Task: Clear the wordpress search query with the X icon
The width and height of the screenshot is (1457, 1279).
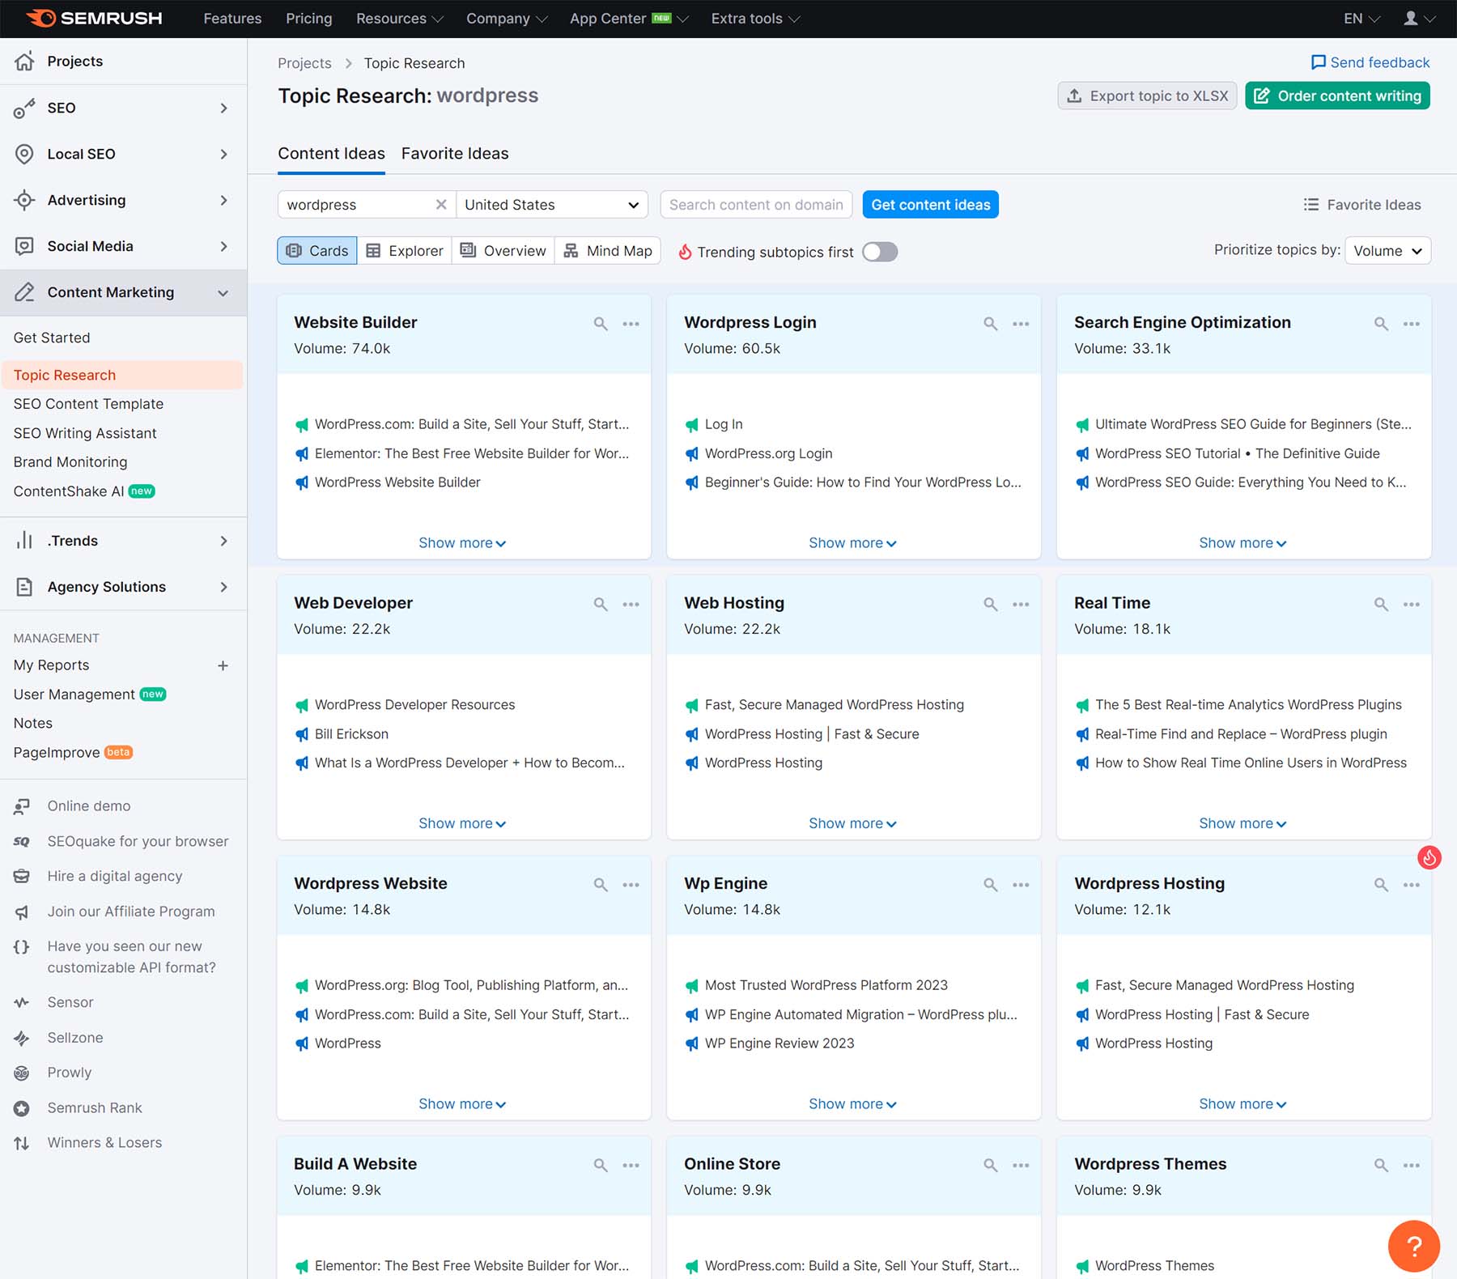Action: pos(441,205)
